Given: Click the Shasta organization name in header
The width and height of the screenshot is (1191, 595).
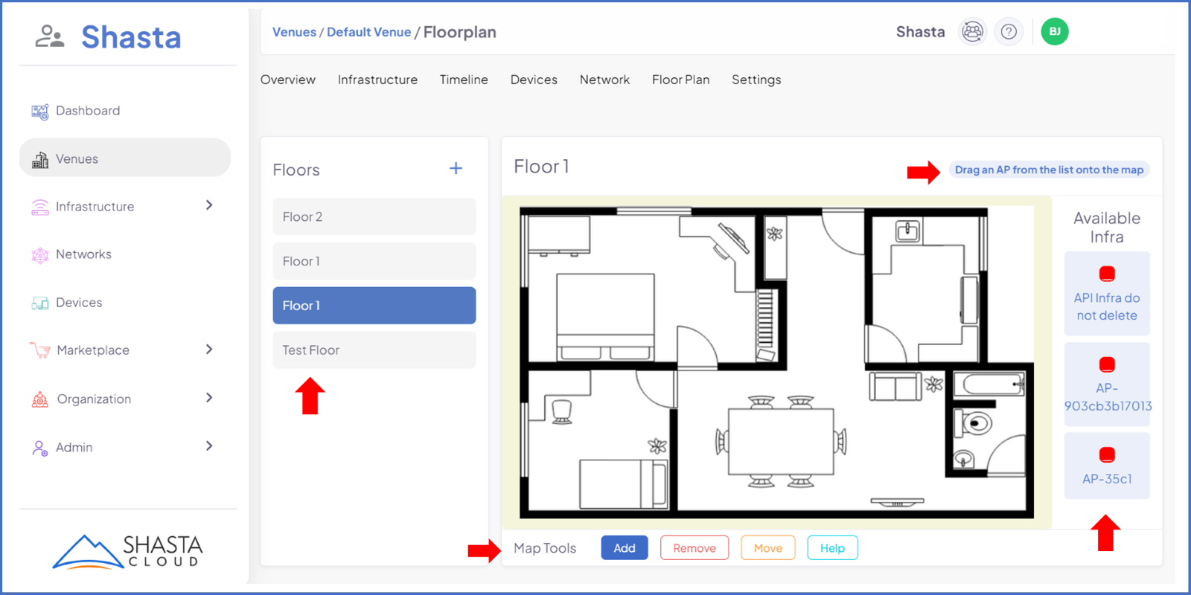Looking at the screenshot, I should tap(920, 32).
